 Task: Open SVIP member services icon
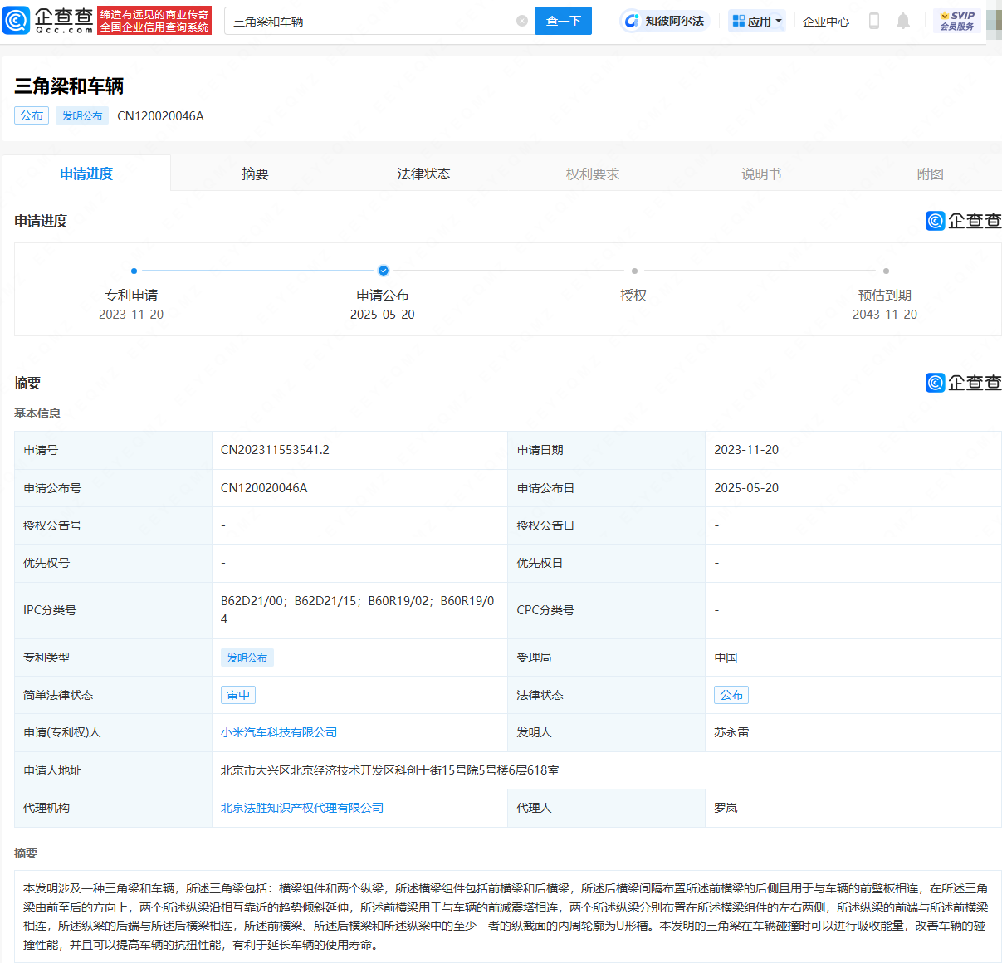[x=957, y=21]
